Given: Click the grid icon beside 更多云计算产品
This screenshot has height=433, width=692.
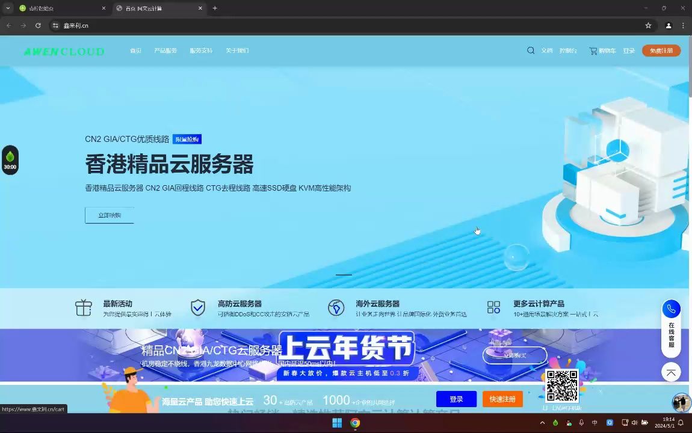Looking at the screenshot, I should [x=493, y=307].
